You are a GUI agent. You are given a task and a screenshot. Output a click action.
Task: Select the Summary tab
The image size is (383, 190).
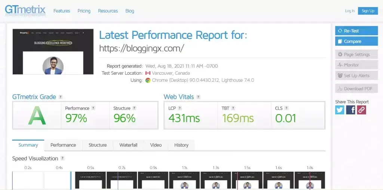click(x=28, y=145)
